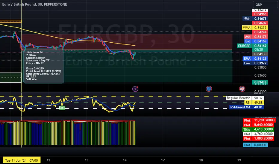The width and height of the screenshot is (279, 164).
Task: Click the Low price label 0.83972
Action: (x=256, y=63)
